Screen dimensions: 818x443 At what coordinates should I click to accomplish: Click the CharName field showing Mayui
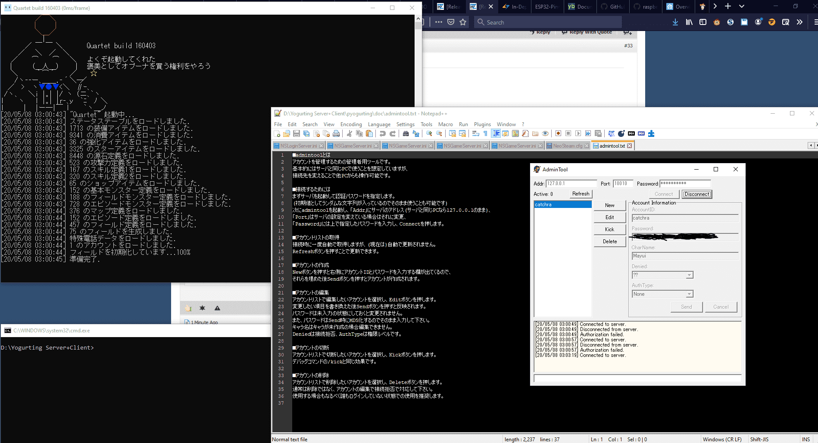point(685,256)
